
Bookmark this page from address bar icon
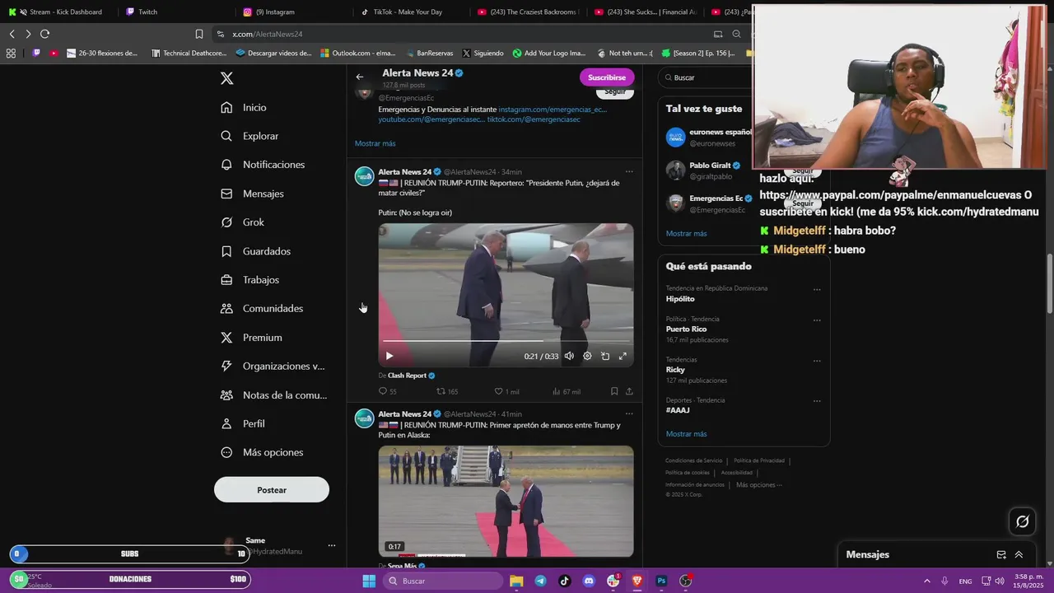point(199,34)
